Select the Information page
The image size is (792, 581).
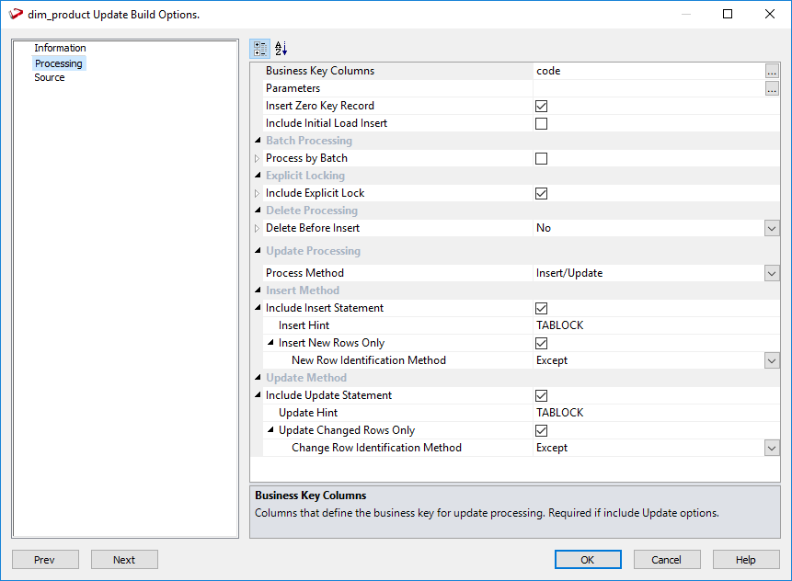(x=60, y=48)
